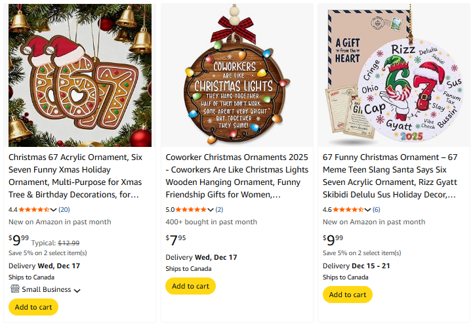
Task: Expand the Small Business dropdown chevron
Action: [x=77, y=291]
